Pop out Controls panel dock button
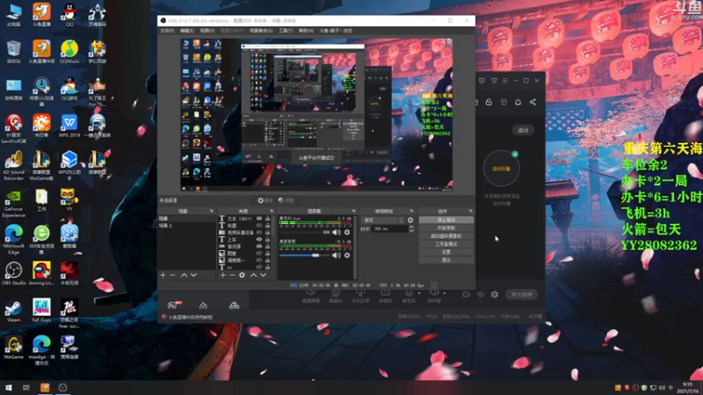 [x=470, y=211]
